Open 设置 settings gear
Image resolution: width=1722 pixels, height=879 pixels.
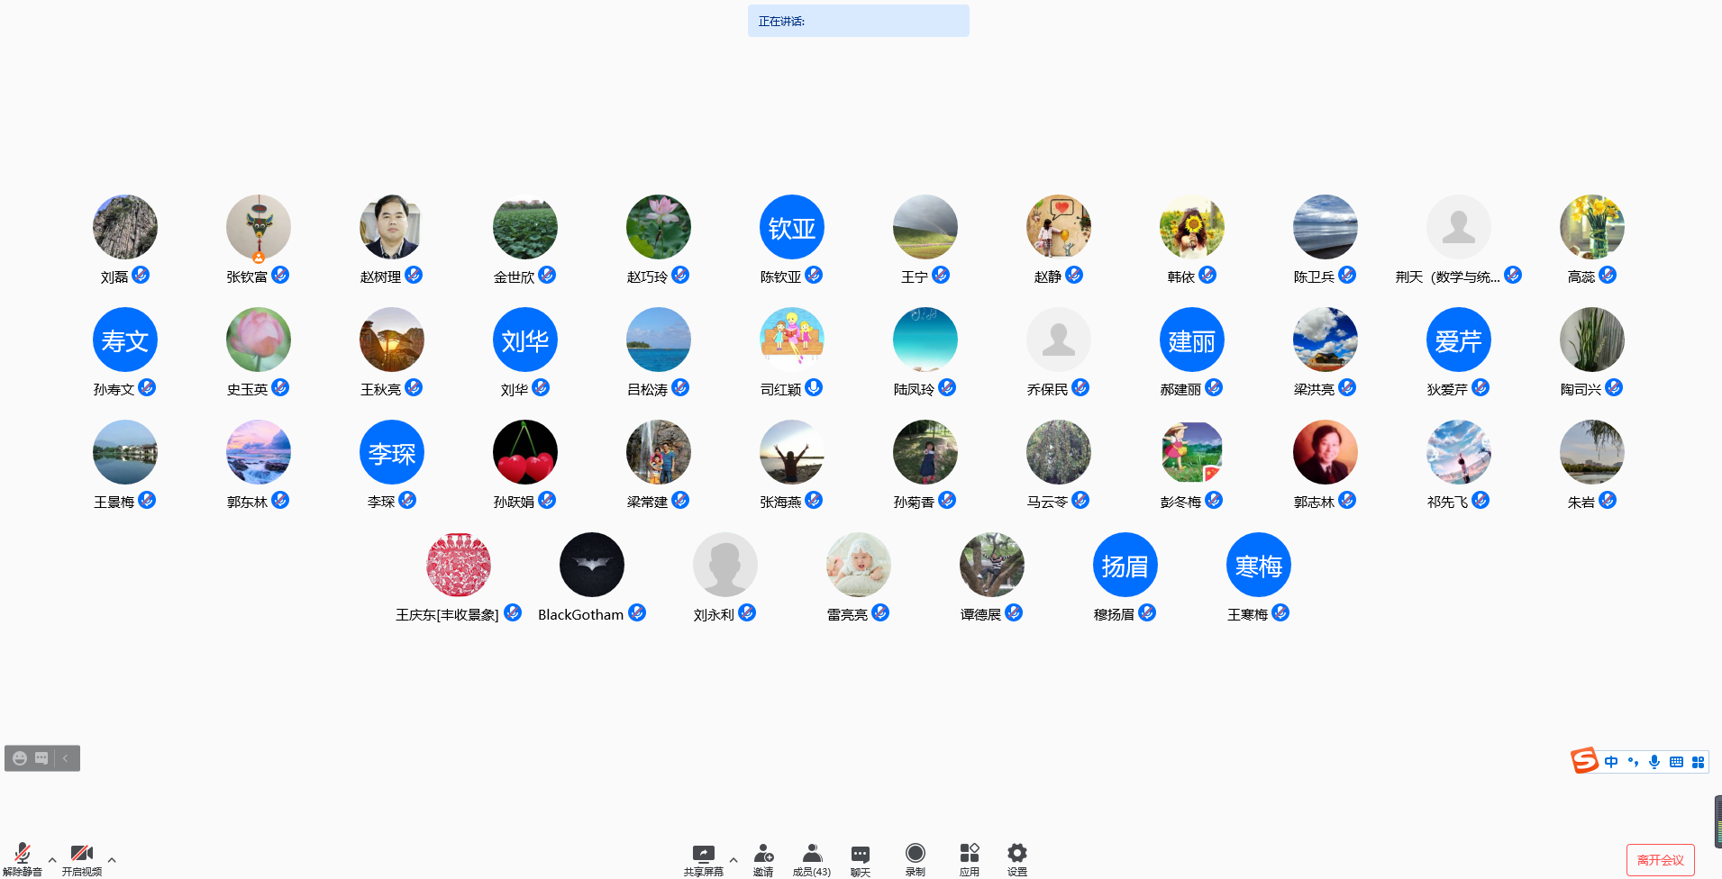(1016, 854)
